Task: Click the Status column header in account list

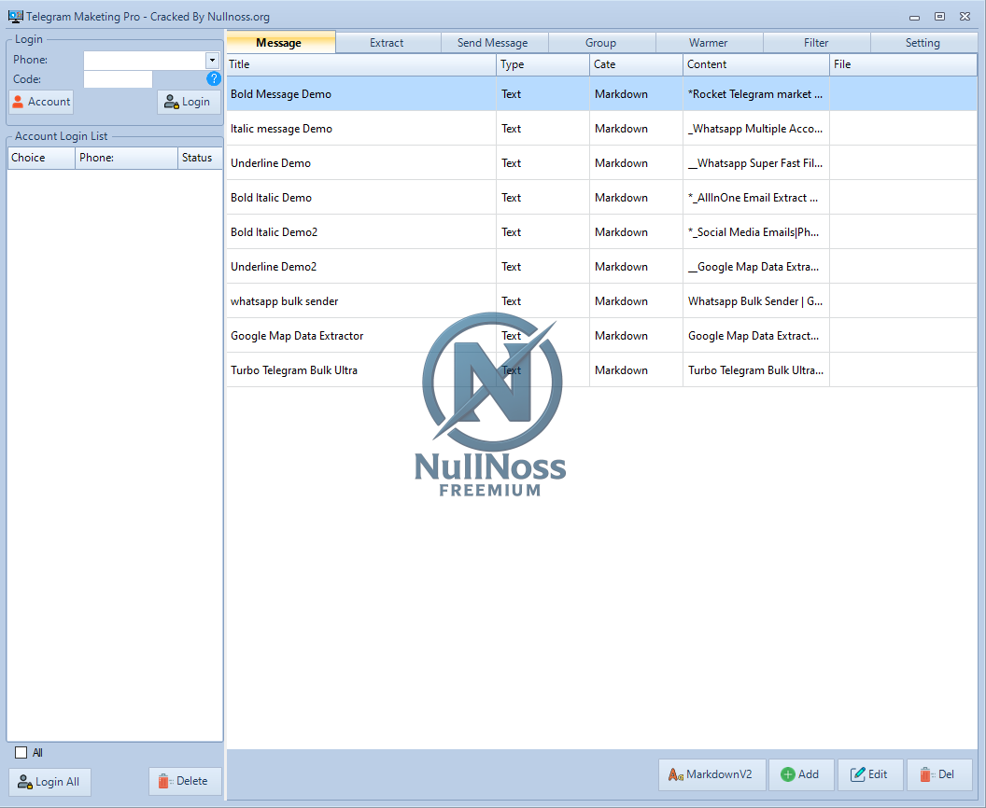Action: click(198, 158)
